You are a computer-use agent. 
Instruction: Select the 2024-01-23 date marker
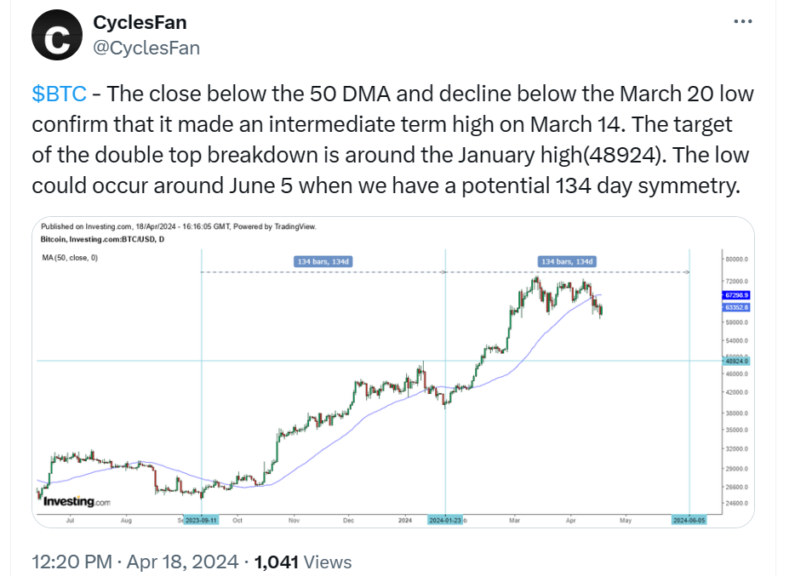click(x=446, y=519)
